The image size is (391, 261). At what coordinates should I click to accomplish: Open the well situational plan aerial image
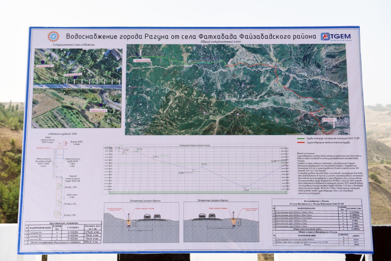(77, 88)
